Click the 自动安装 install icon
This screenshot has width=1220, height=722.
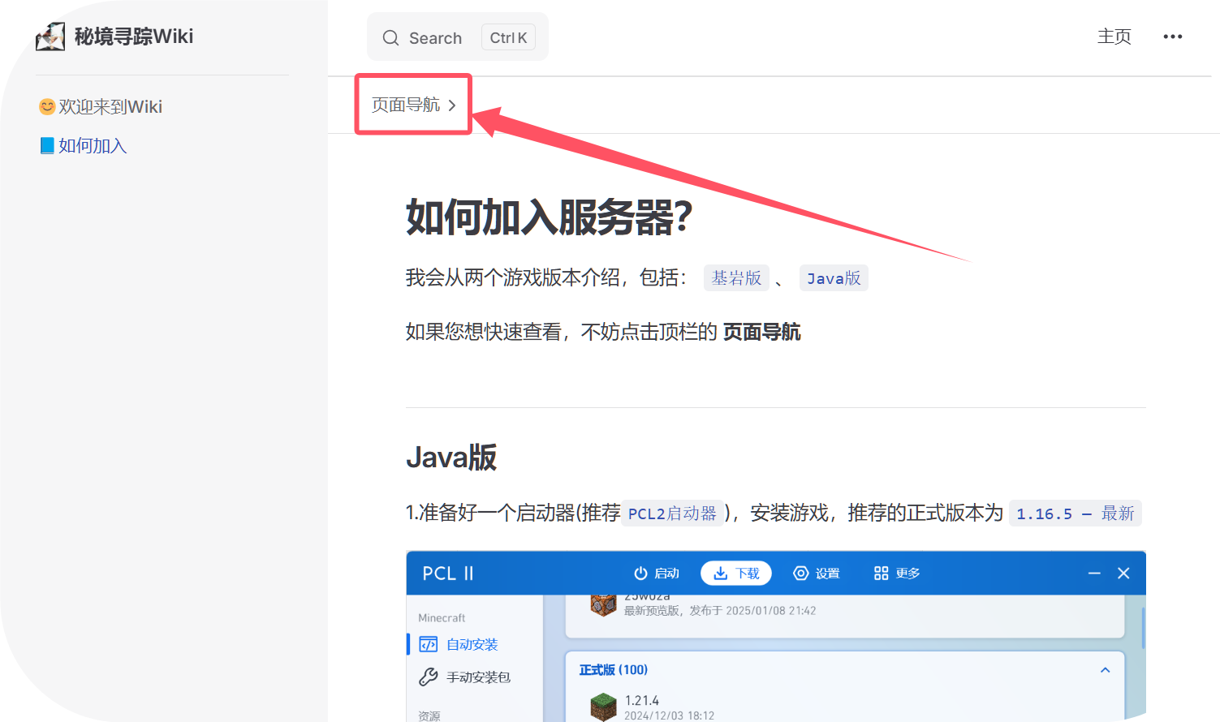point(428,644)
